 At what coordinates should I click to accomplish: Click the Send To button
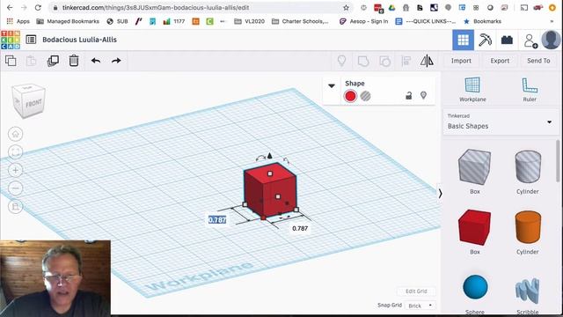click(x=538, y=61)
